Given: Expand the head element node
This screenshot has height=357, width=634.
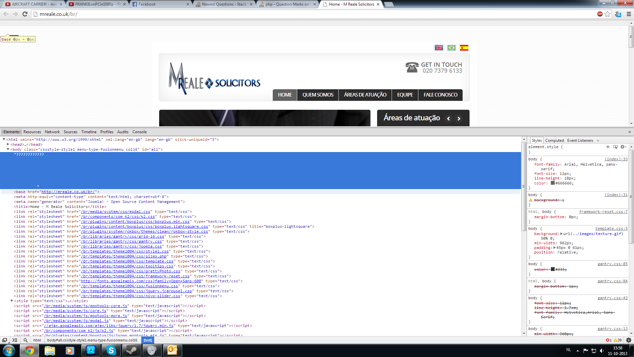Looking at the screenshot, I should point(8,144).
